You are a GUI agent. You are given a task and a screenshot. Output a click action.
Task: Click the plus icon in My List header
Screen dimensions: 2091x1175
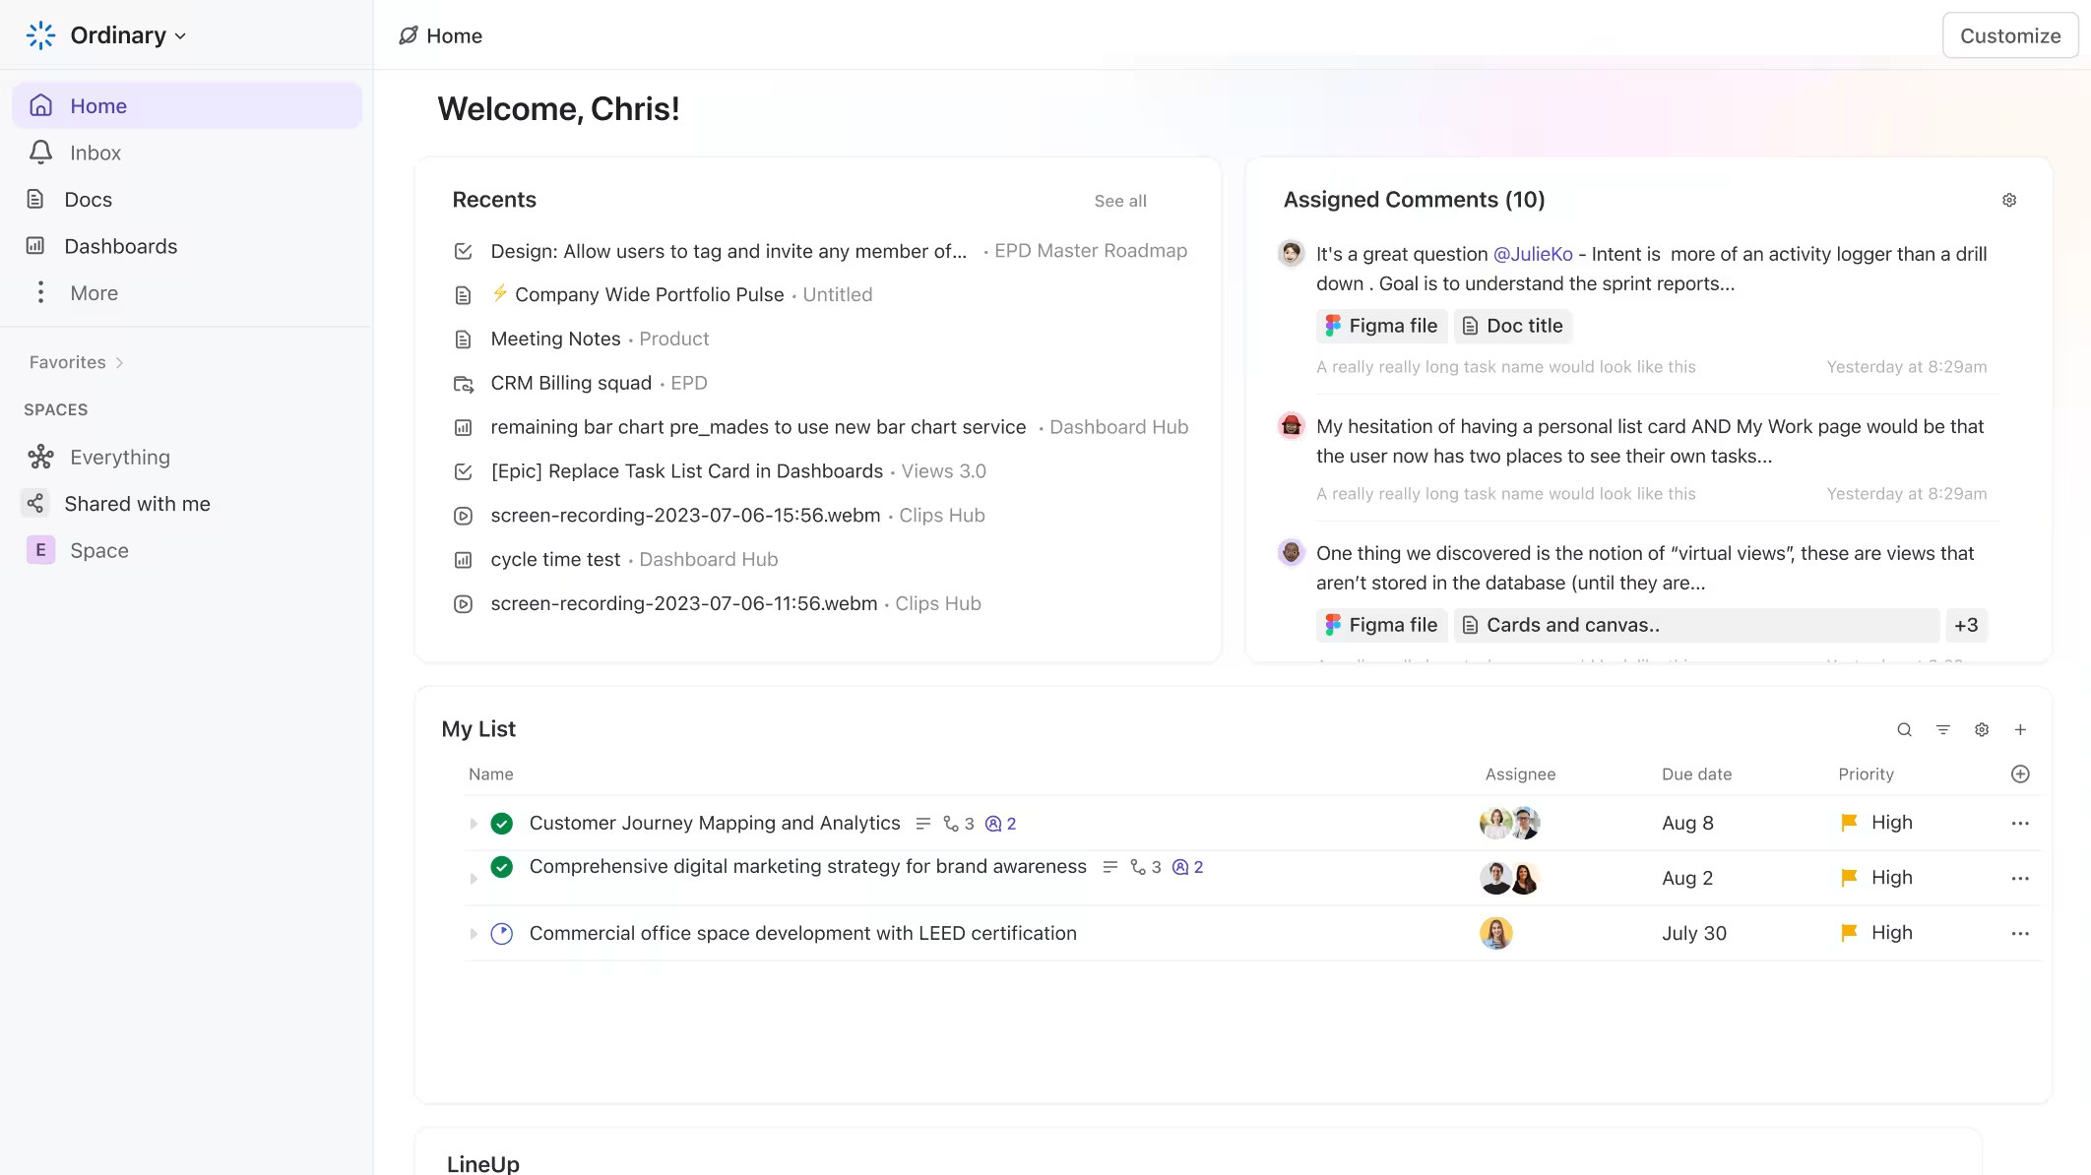click(2020, 729)
